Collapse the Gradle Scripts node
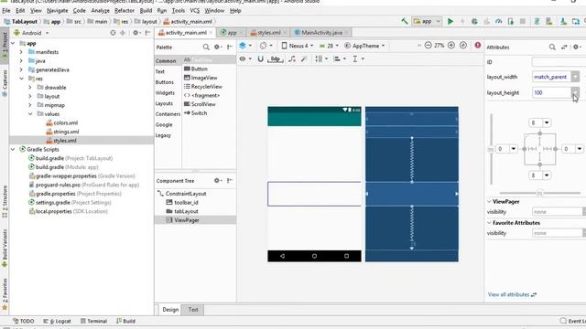 point(13,149)
